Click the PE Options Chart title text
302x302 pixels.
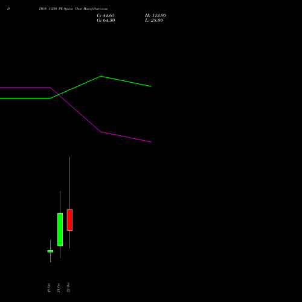coord(73,8)
